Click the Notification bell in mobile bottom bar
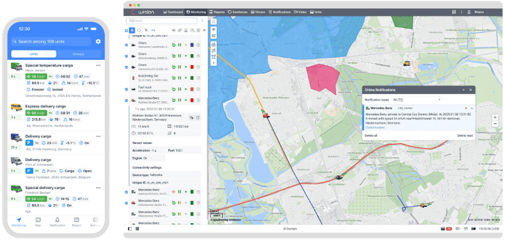The image size is (505, 241). coord(57,219)
